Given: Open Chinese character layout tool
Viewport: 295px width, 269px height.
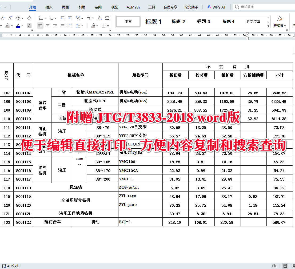Looking at the screenshot, I should point(78,18).
